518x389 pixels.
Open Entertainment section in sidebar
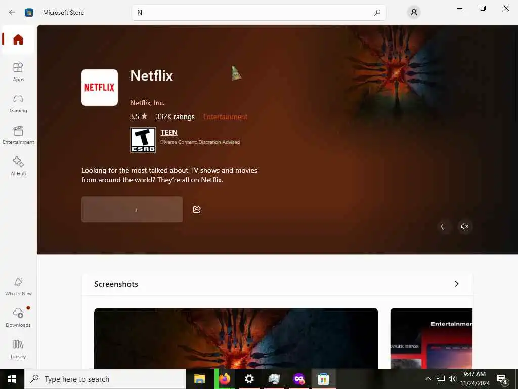coord(18,135)
